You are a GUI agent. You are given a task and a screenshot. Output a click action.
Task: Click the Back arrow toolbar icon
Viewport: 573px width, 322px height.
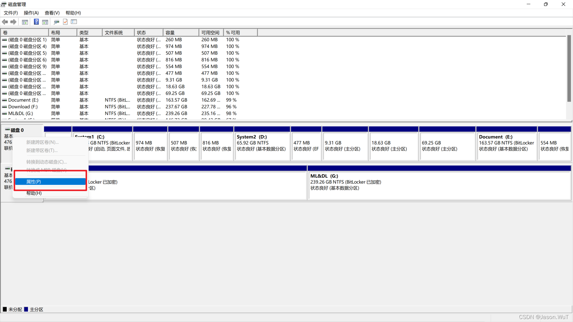click(x=5, y=22)
